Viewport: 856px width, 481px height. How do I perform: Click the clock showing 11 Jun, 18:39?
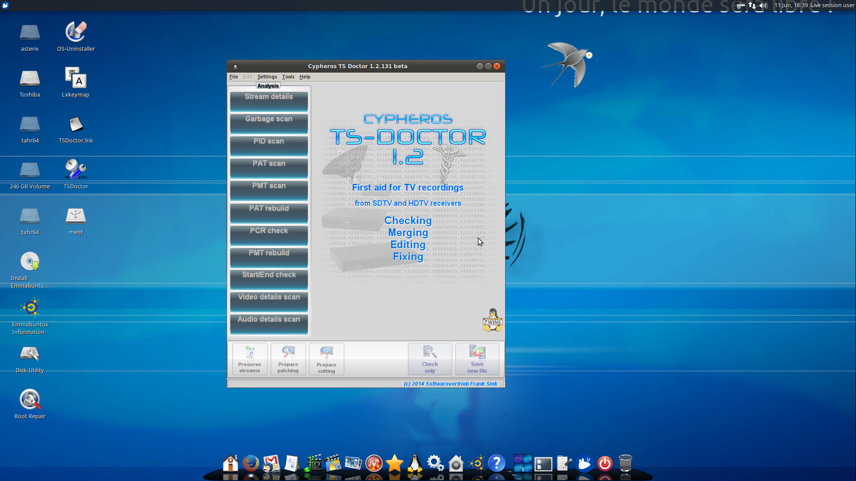(791, 5)
